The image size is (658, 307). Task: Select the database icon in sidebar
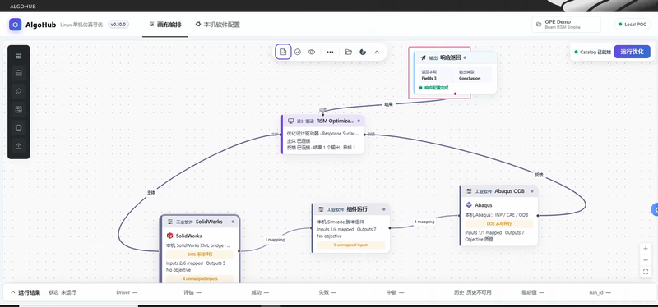(x=18, y=74)
